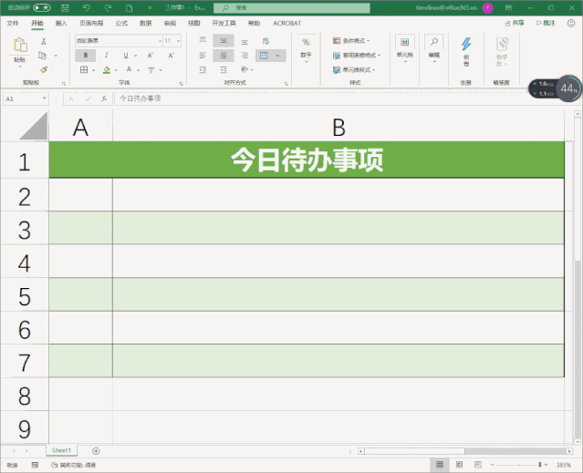Viewport: 583px width, 473px height.
Task: Click the Ideas lightning bolt icon
Action: point(466,44)
